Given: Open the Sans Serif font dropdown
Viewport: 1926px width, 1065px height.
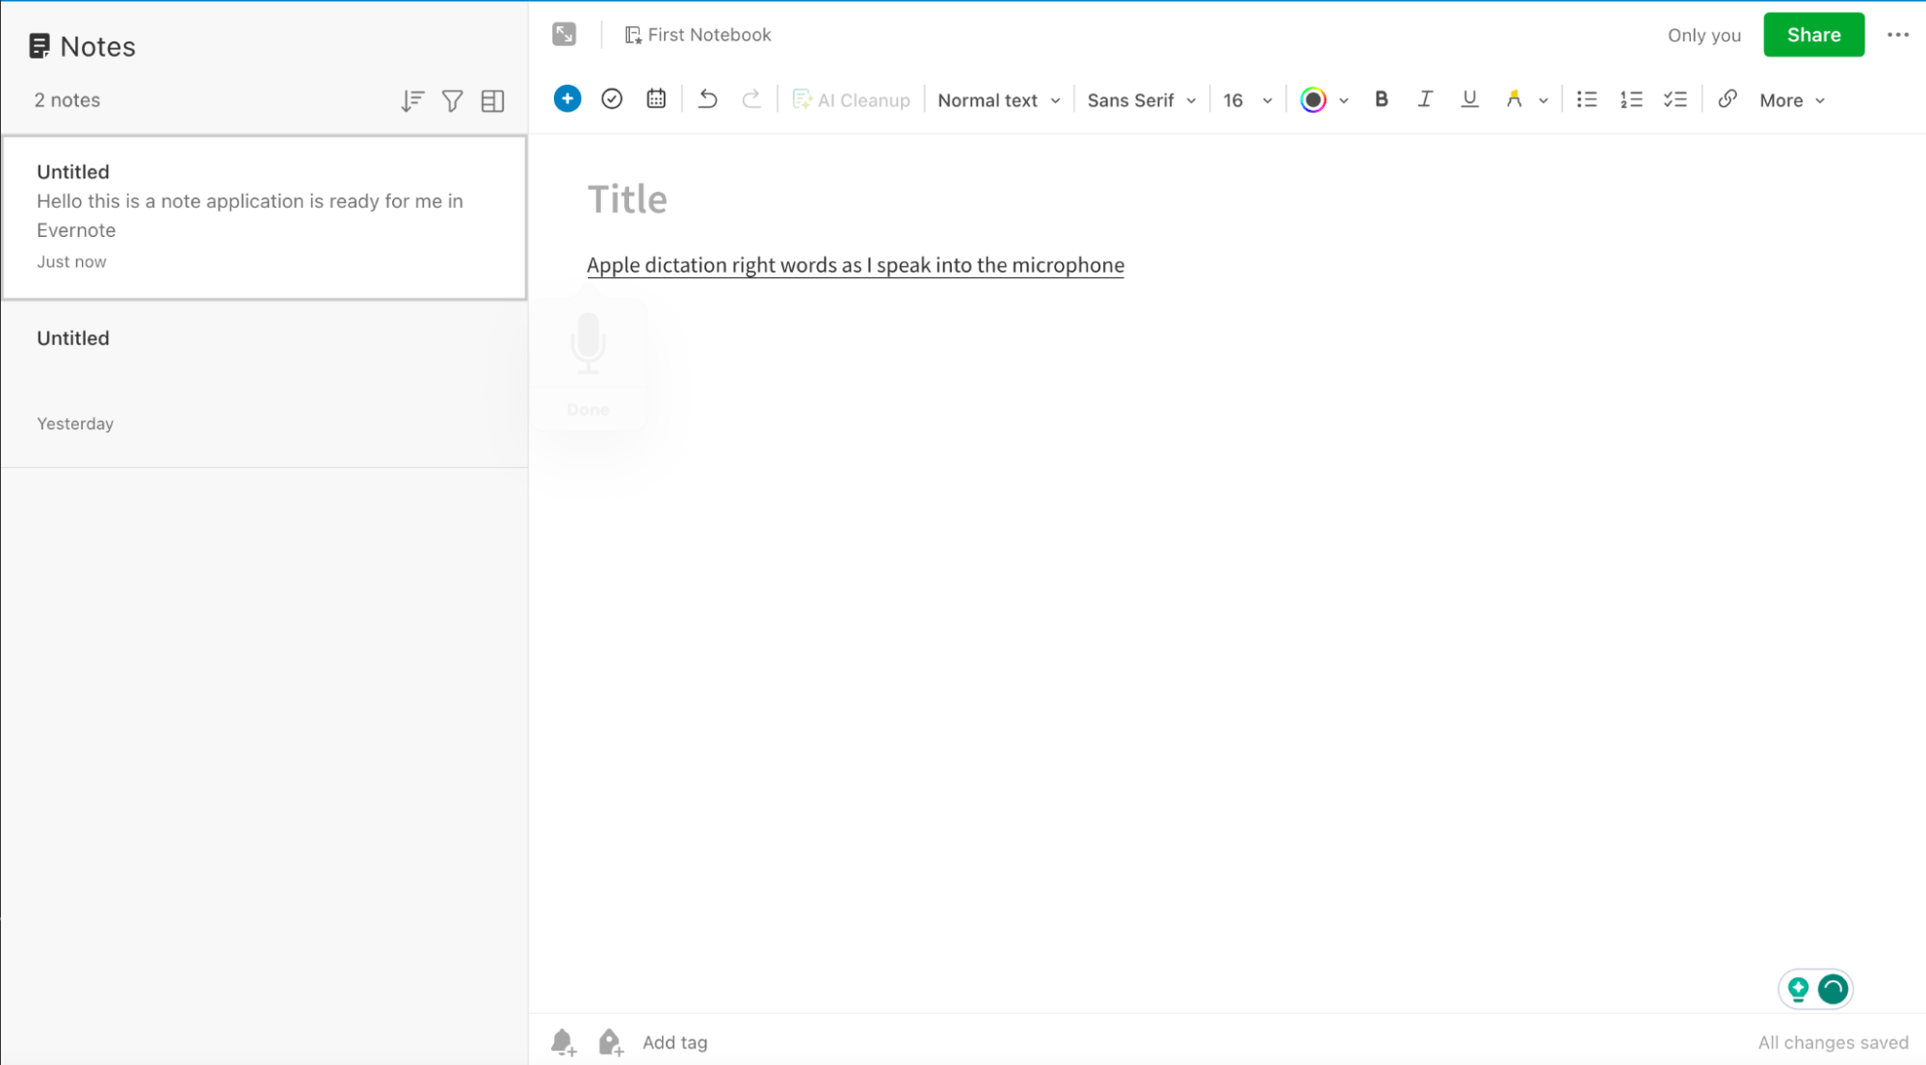Looking at the screenshot, I should (x=1139, y=100).
